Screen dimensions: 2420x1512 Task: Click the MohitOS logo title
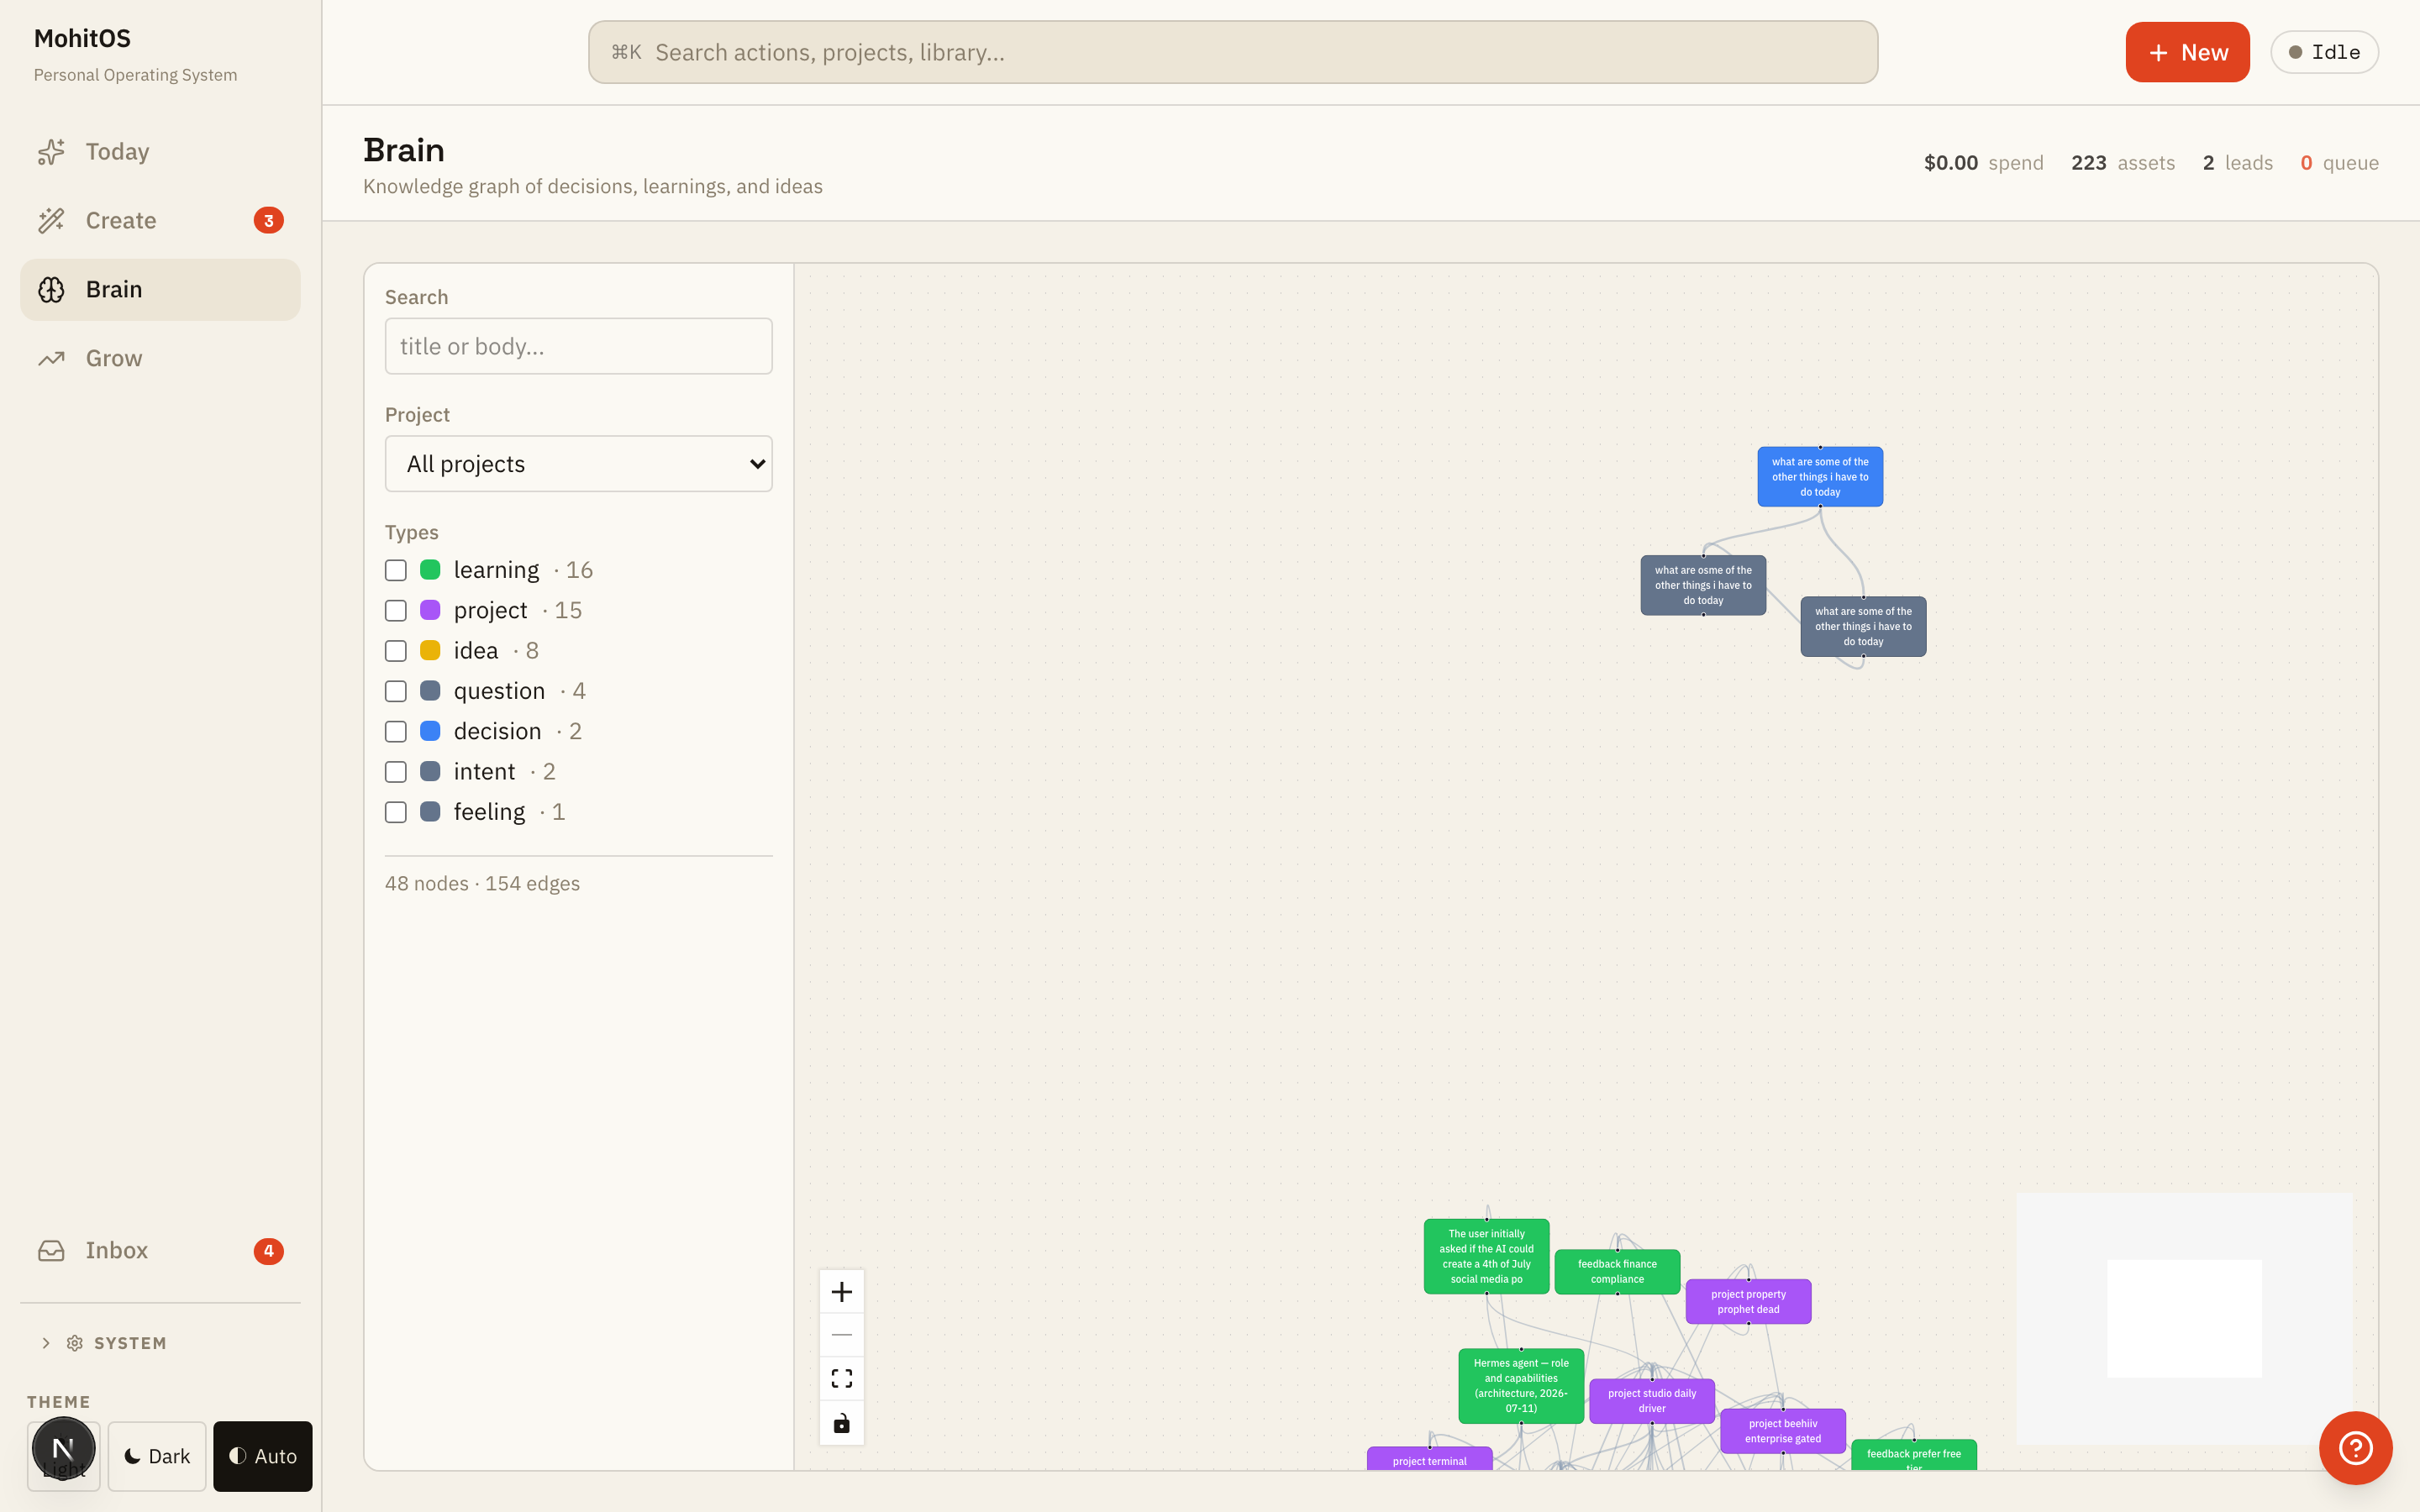point(82,38)
